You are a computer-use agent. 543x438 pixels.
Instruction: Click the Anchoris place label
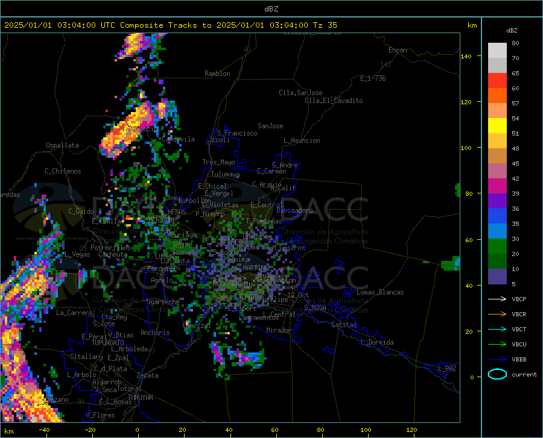[x=155, y=333]
